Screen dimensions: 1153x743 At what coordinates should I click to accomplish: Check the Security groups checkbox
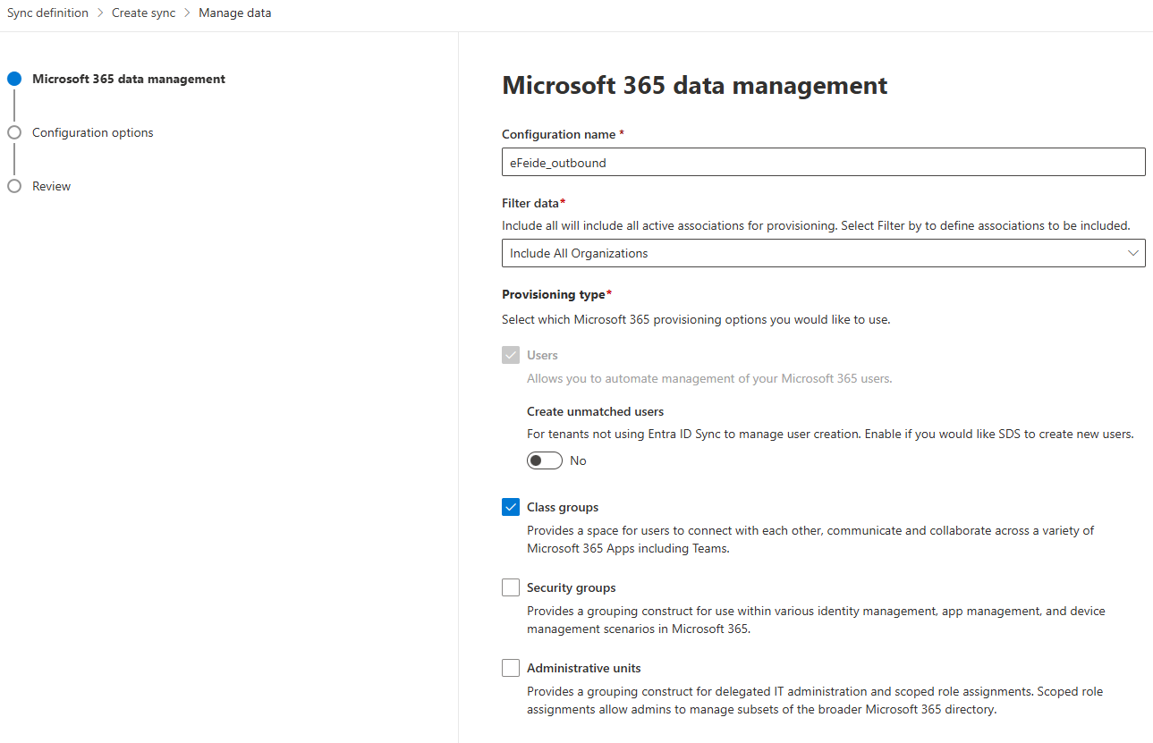(511, 587)
